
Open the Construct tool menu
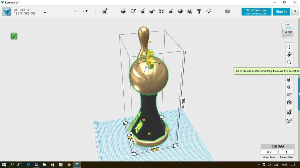coord(143,11)
